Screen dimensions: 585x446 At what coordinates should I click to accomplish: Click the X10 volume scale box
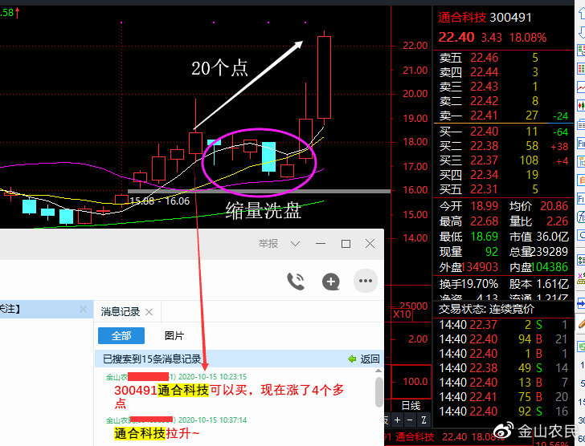coord(402,314)
